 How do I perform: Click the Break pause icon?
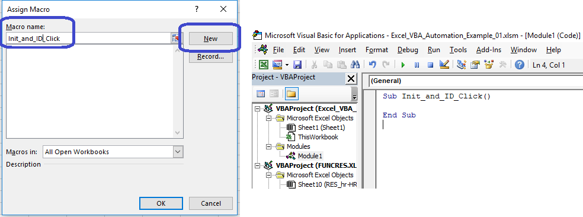click(417, 65)
